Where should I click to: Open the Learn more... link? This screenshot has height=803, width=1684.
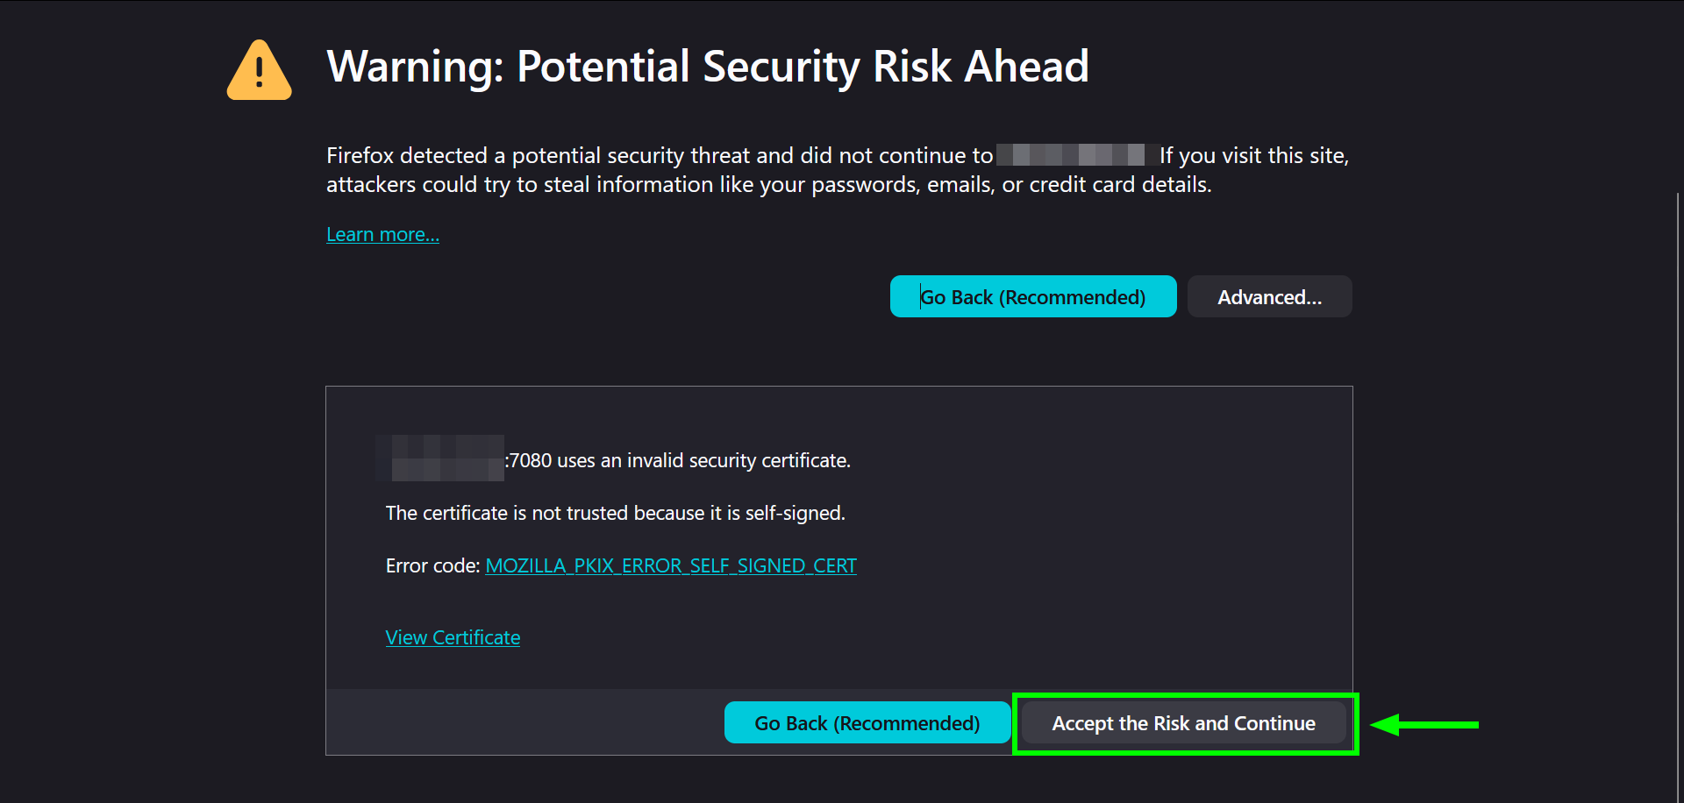[382, 233]
